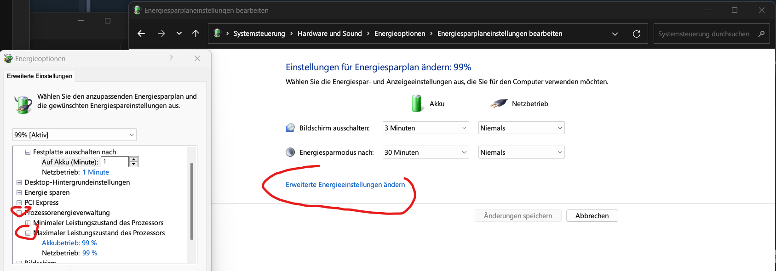
Task: Open Hardware und Sound breadcrumb
Action: (330, 34)
